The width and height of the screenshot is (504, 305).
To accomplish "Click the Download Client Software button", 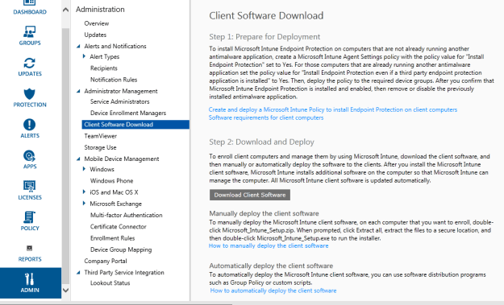I will pos(250,195).
